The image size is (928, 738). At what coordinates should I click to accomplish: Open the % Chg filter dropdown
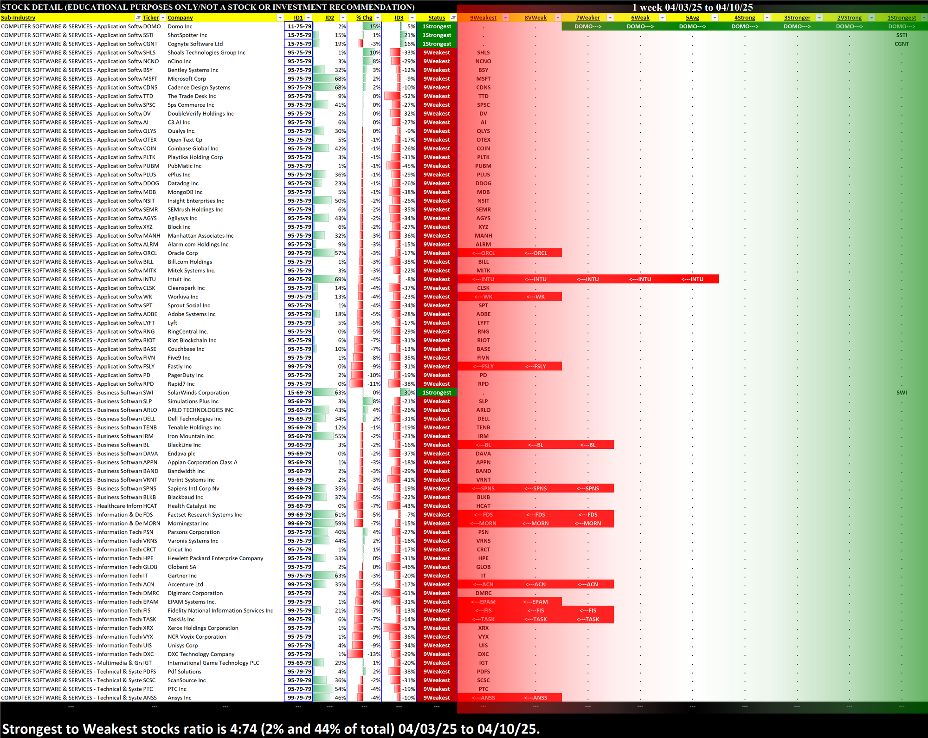[x=378, y=18]
